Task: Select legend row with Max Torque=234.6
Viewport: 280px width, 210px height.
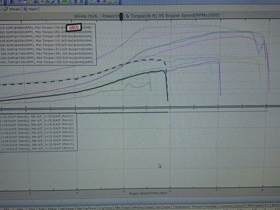Action: click(x=47, y=45)
